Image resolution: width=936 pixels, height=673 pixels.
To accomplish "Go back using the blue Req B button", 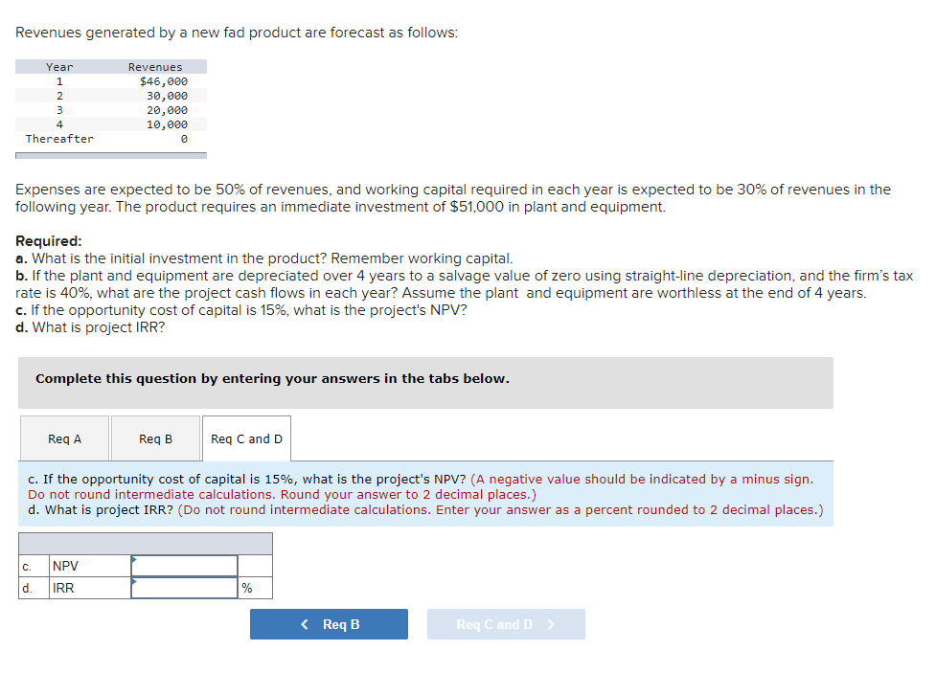I will pyautogui.click(x=329, y=624).
